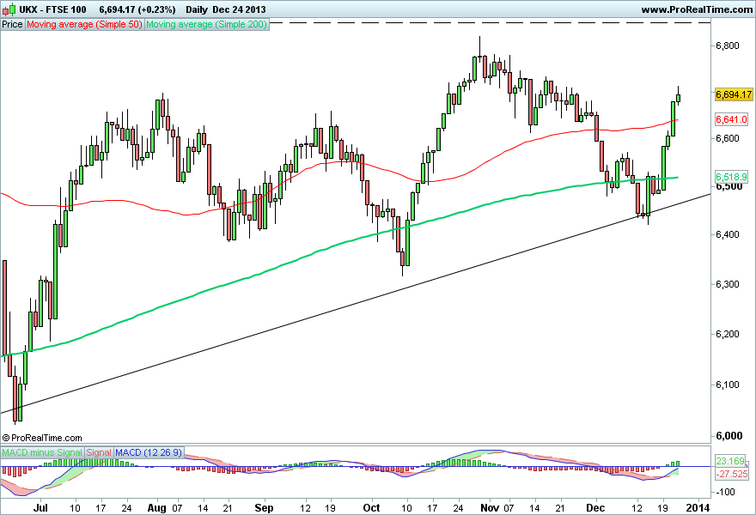
Task: Click the 6,800 price axis label
Action: click(727, 45)
